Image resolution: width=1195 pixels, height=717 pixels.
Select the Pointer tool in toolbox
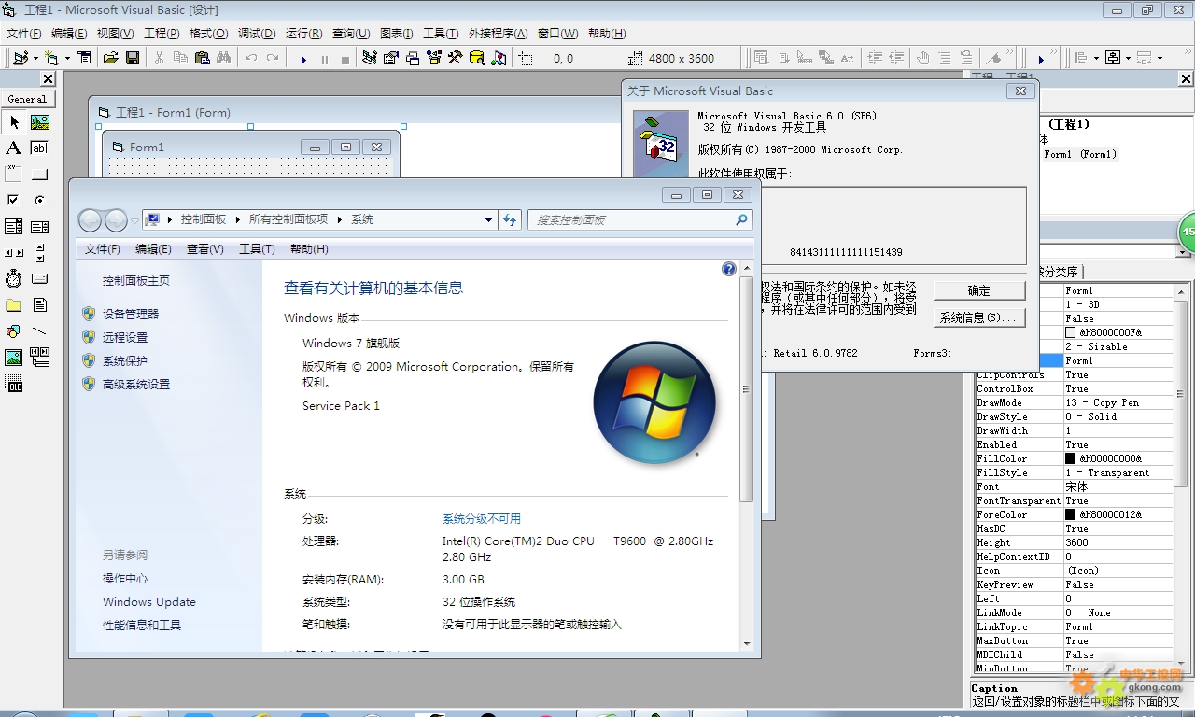point(14,122)
